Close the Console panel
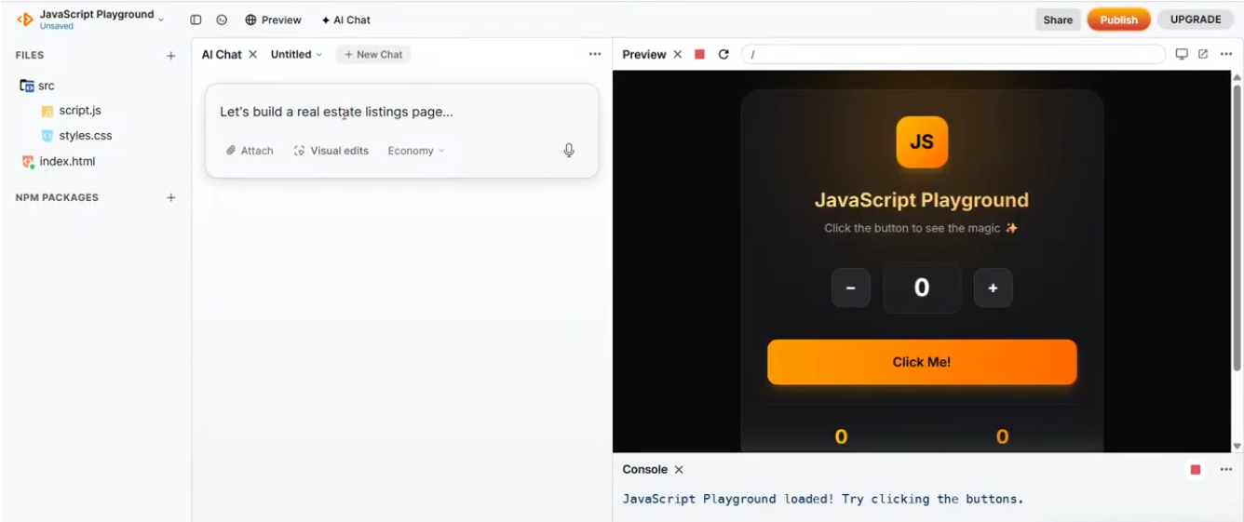This screenshot has height=522, width=1244. click(x=679, y=470)
